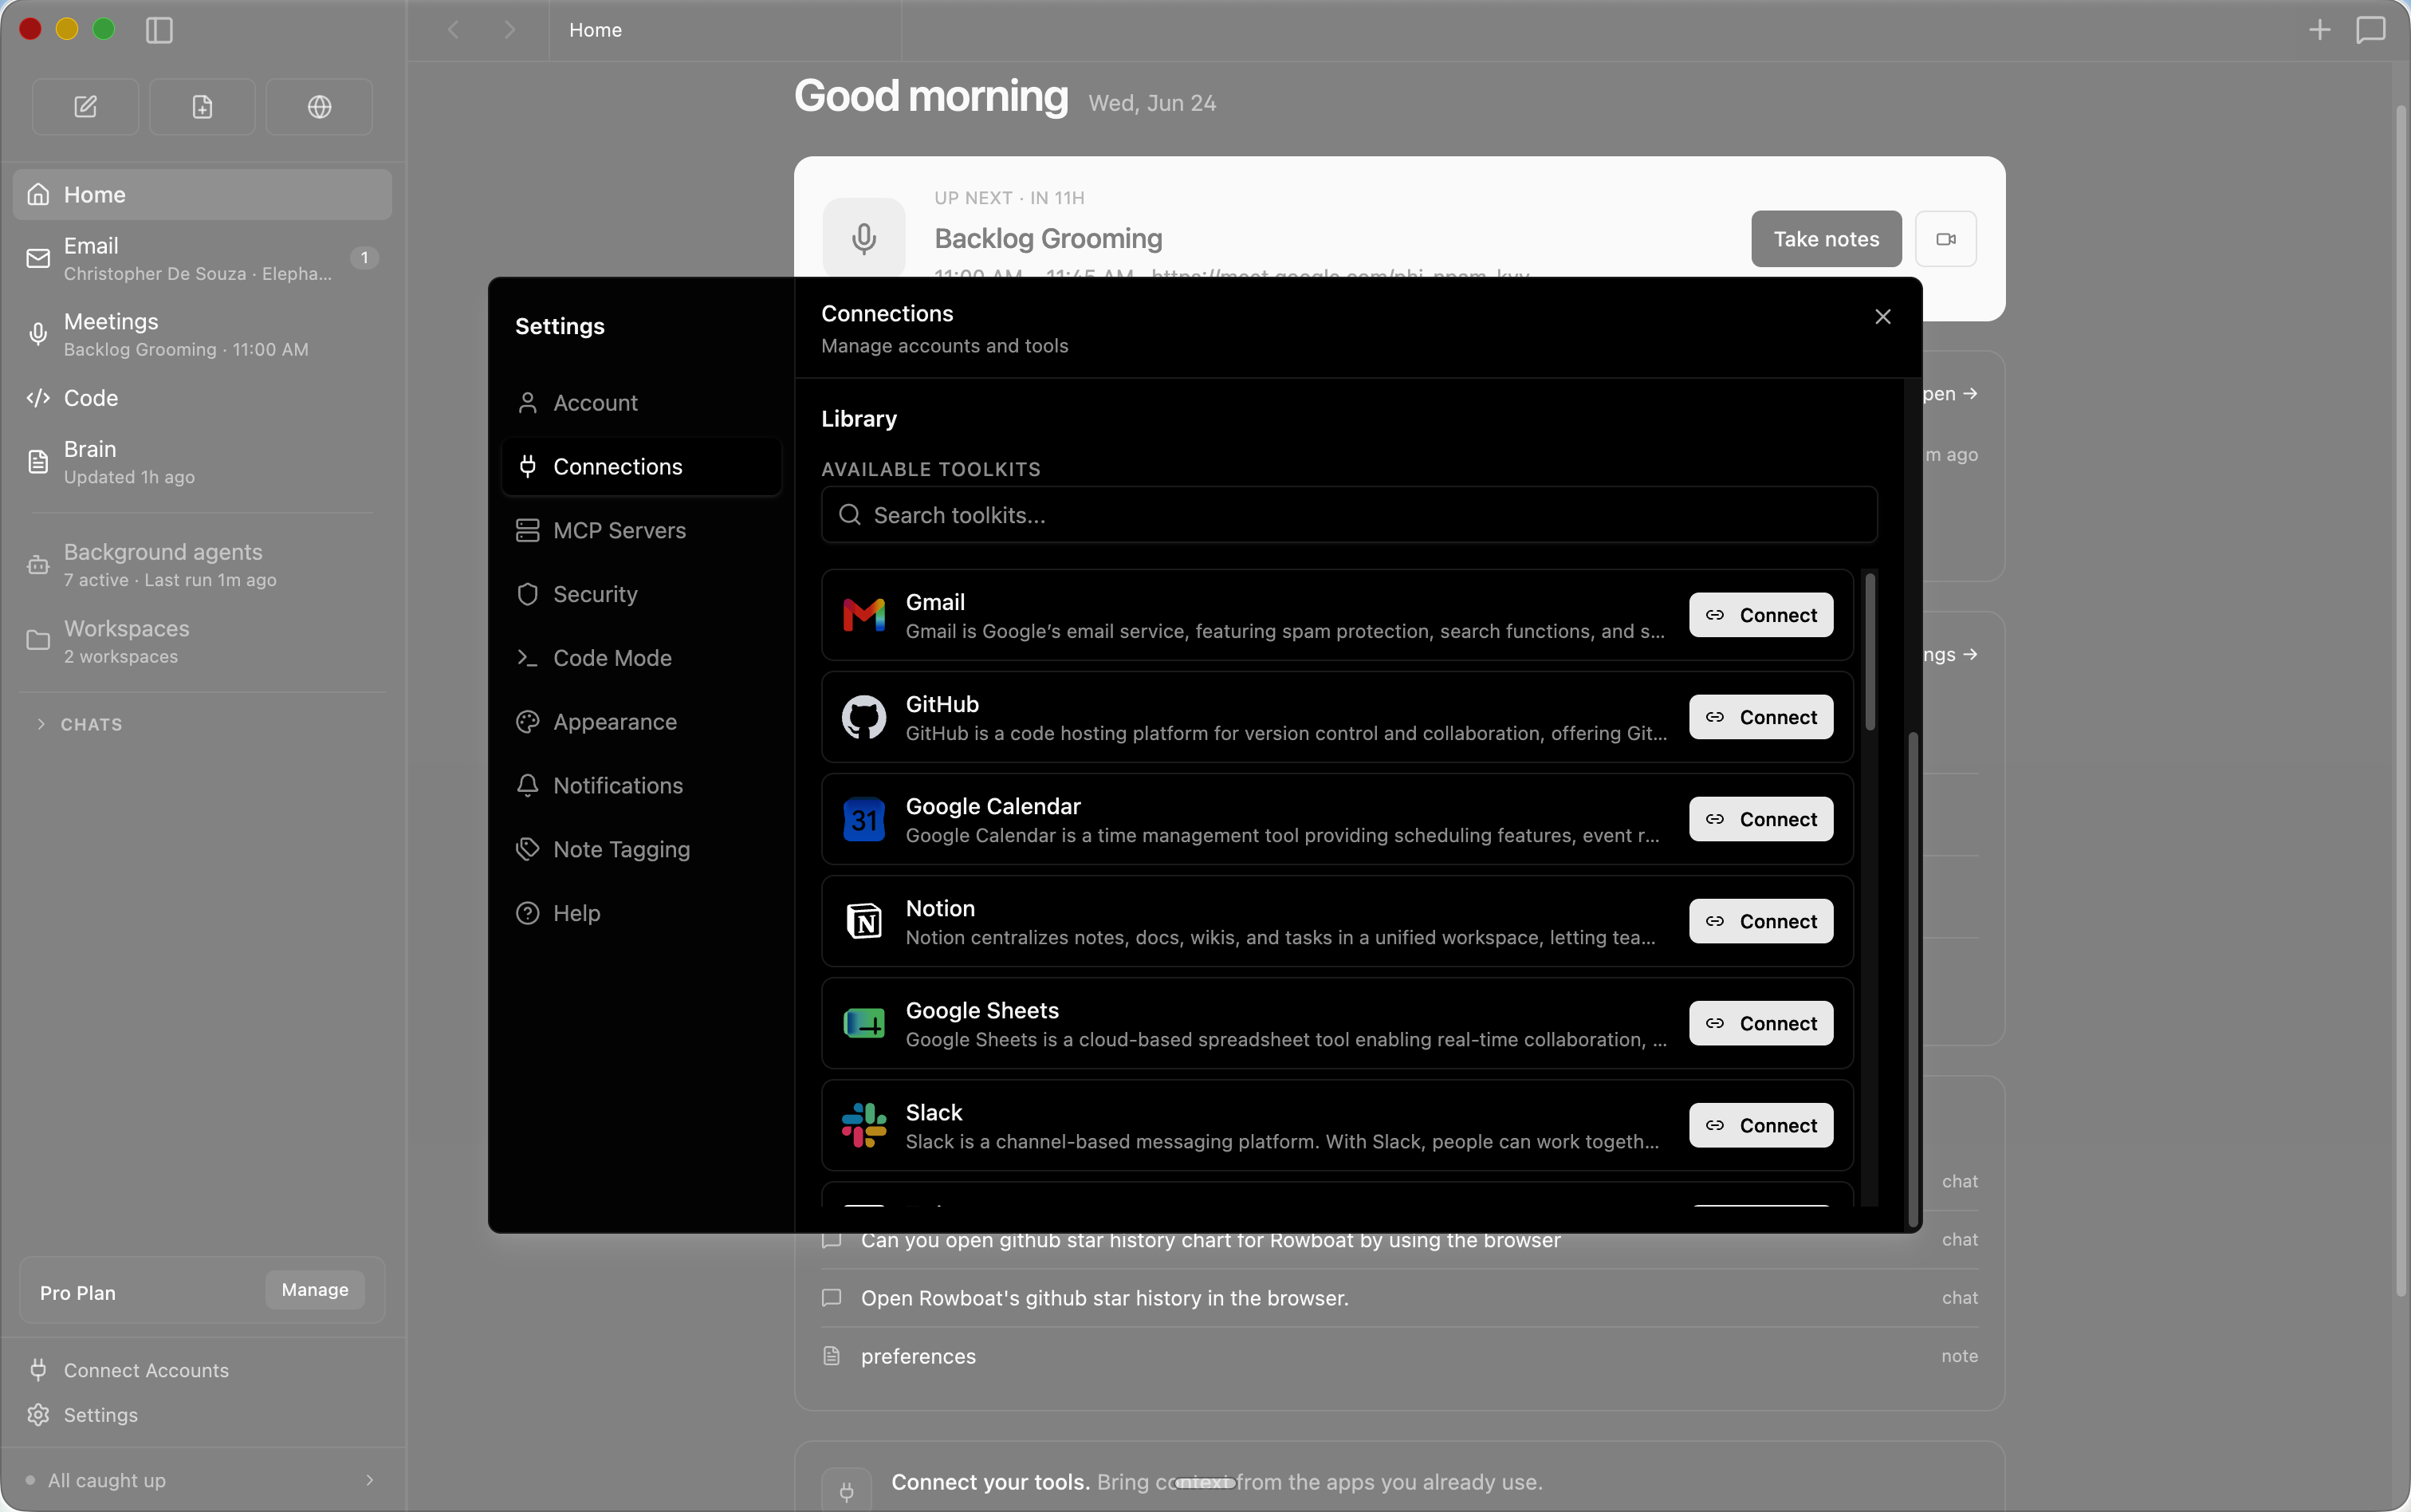
Task: Select Note Tagging in Settings menu
Action: [x=641, y=850]
